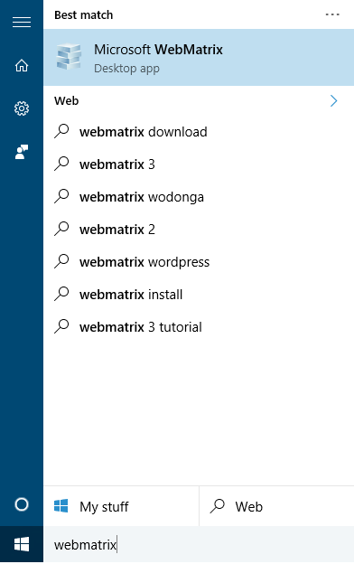Click the search box containing webmatrix

tap(199, 545)
